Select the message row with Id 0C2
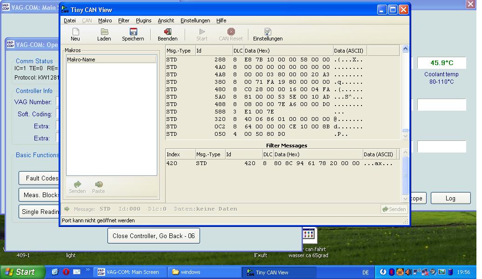482x279 pixels. (282, 126)
